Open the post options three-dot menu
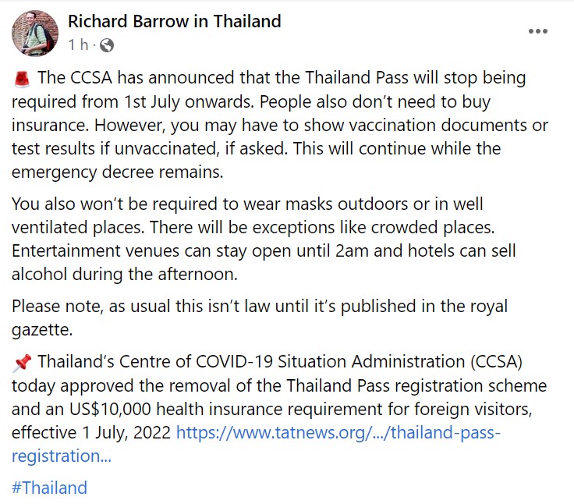574x504 pixels. [x=538, y=32]
